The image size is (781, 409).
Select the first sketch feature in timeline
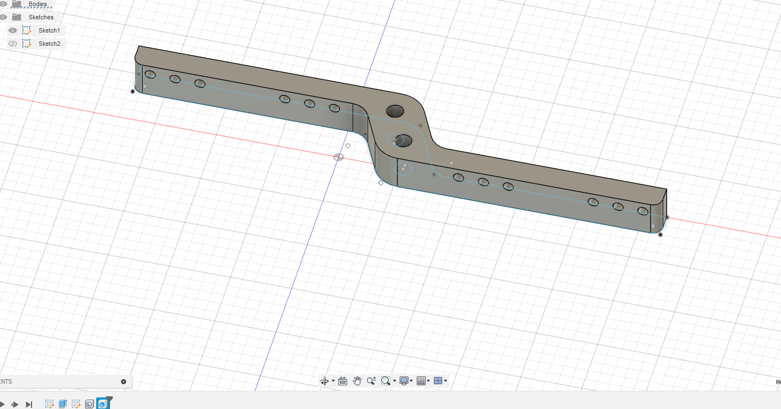click(49, 404)
